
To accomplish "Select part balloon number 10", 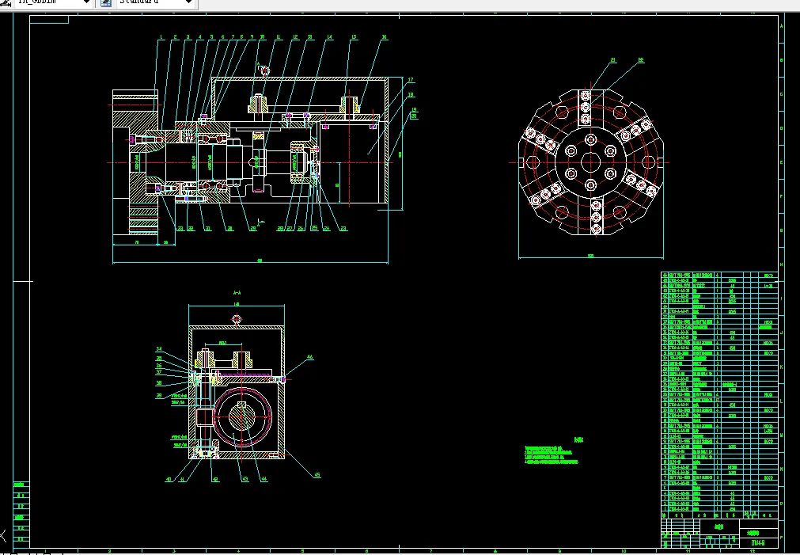I will (262, 37).
